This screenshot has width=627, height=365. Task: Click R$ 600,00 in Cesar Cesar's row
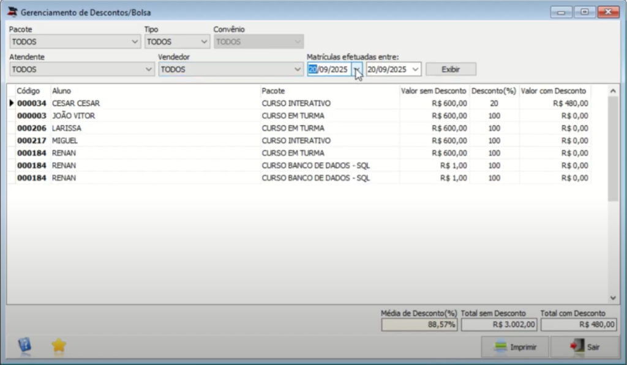(449, 103)
